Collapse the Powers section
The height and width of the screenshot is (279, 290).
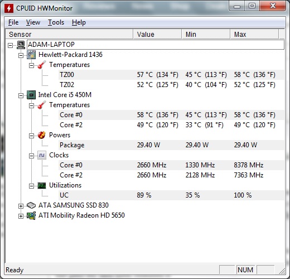[x=32, y=136]
